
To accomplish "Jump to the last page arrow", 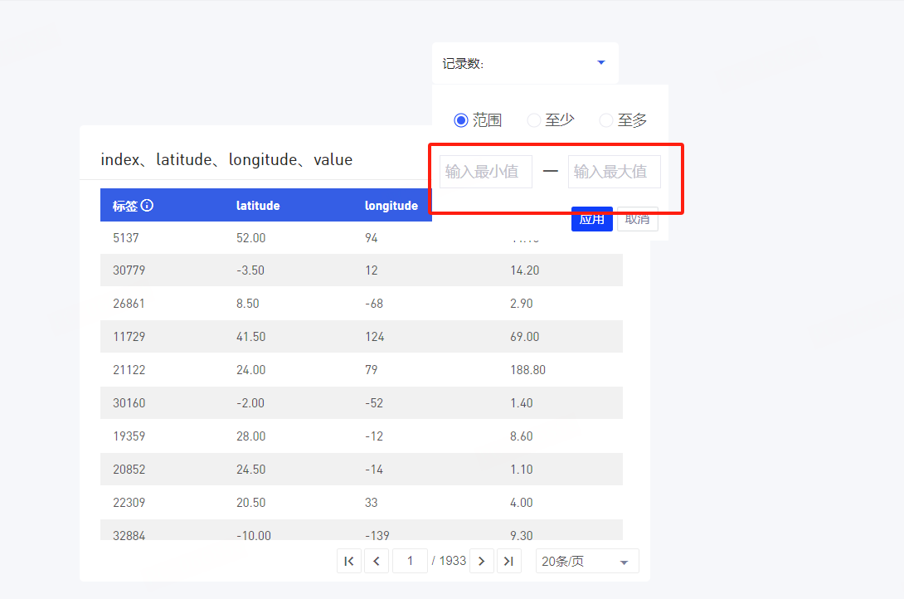I will (508, 561).
